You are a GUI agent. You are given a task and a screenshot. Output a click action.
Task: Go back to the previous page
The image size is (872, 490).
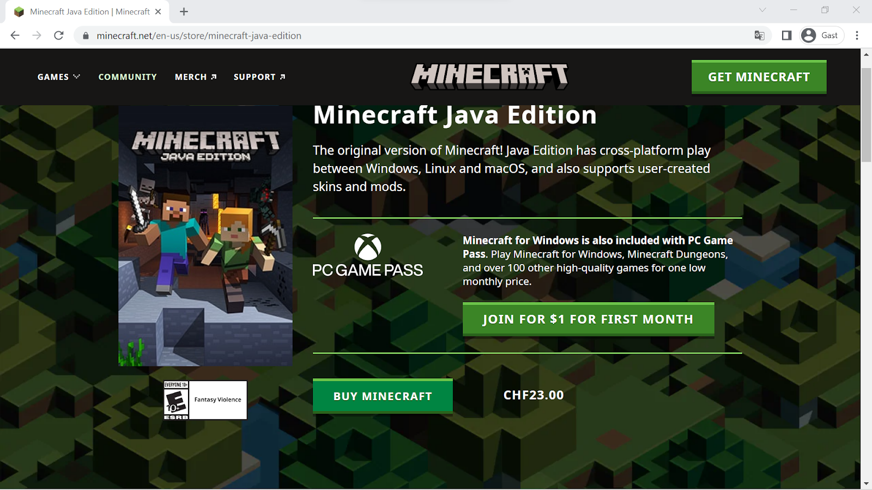pyautogui.click(x=15, y=35)
